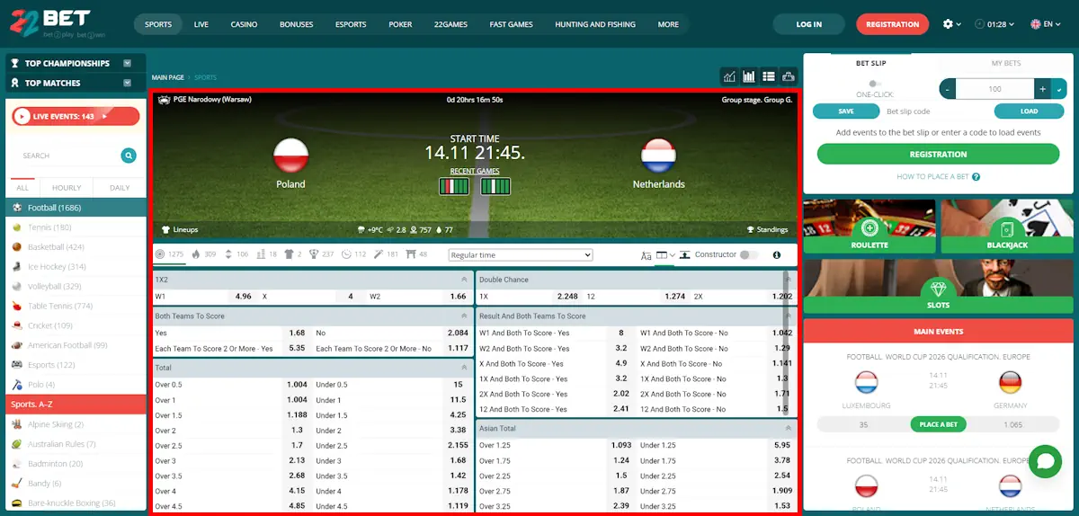The image size is (1079, 516).
Task: Open the bar chart statistics icon
Action: [749, 76]
